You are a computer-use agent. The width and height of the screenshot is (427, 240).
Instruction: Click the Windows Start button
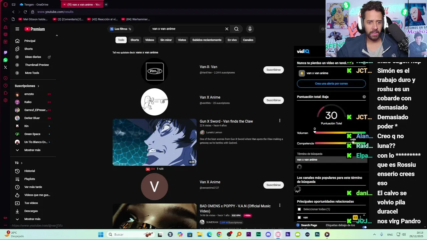(x=101, y=235)
